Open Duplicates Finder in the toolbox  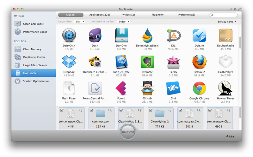coord(34,57)
